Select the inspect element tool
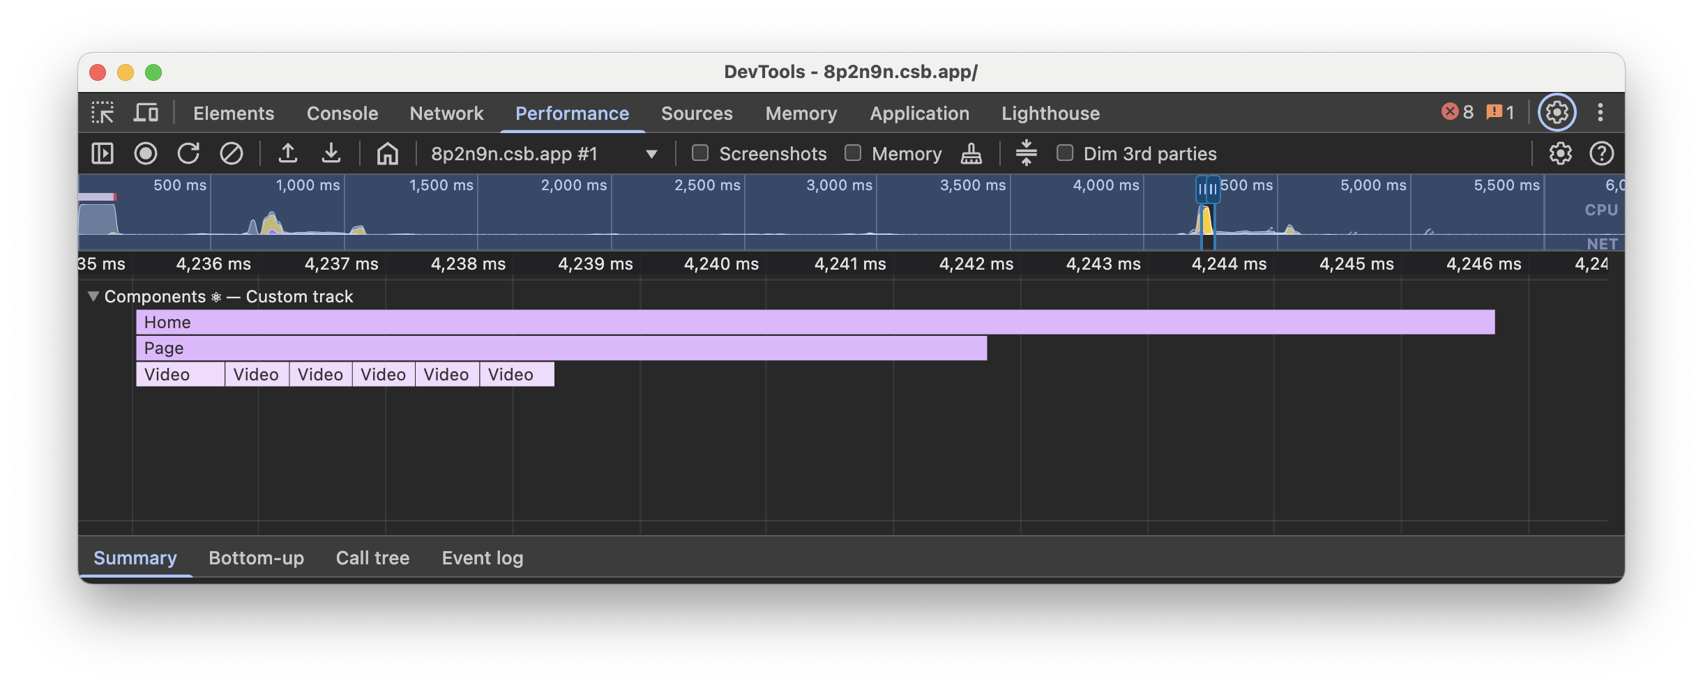The image size is (1703, 687). click(103, 112)
